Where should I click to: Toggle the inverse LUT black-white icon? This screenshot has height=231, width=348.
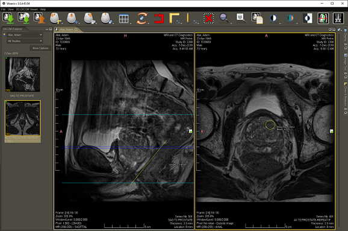click(308, 18)
